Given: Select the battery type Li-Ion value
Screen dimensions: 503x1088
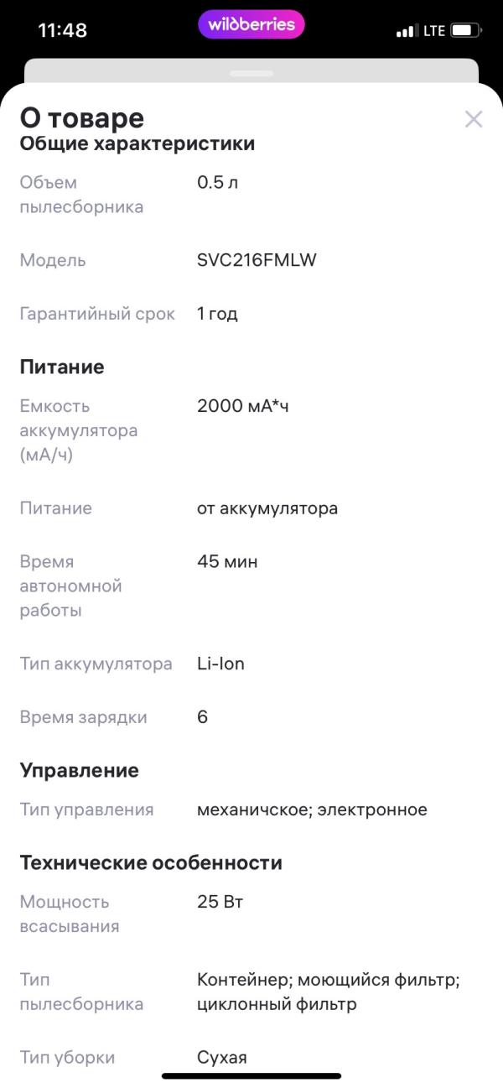Looking at the screenshot, I should (220, 663).
